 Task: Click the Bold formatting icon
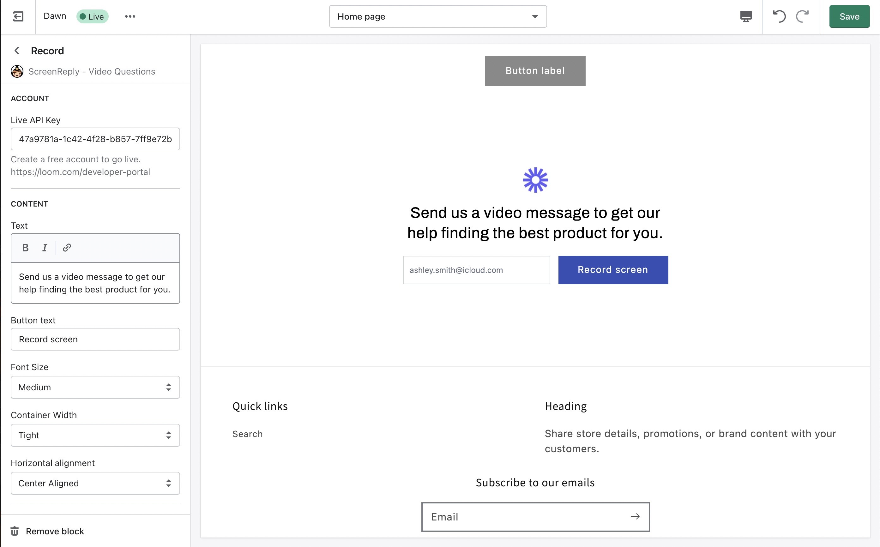pos(25,248)
